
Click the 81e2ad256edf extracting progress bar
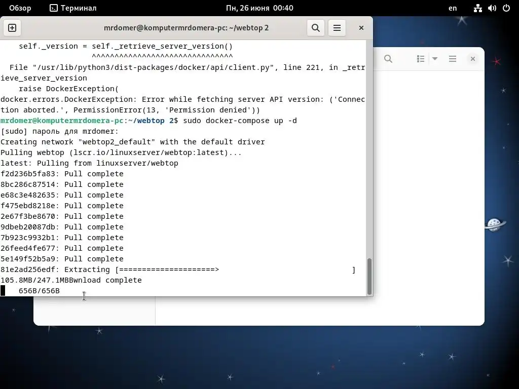235,269
